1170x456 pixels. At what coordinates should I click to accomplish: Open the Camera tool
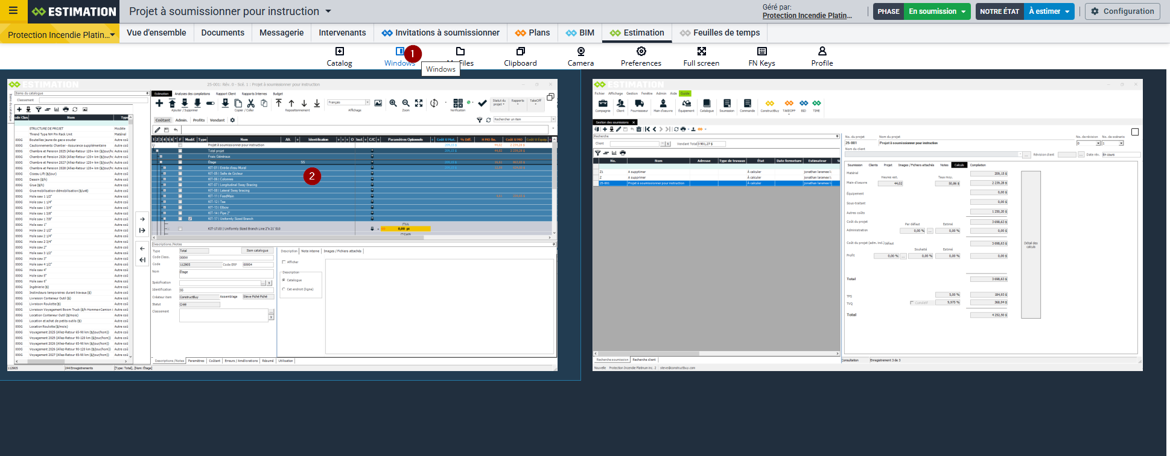click(x=580, y=56)
